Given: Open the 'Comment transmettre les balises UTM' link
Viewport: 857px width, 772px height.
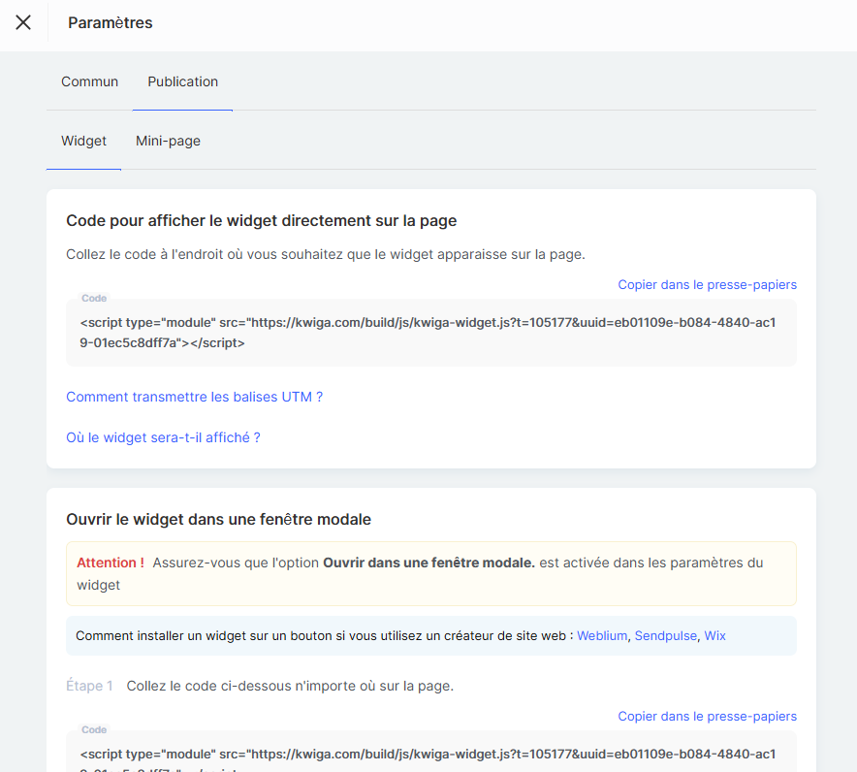Looking at the screenshot, I should click(194, 397).
